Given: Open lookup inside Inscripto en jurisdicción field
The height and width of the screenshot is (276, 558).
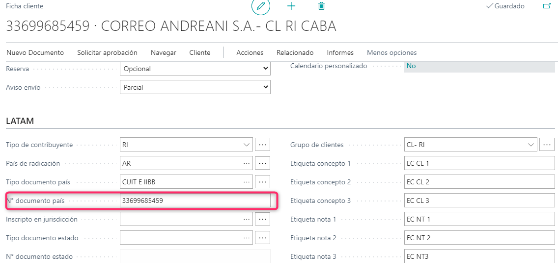Looking at the screenshot, I should [246, 219].
